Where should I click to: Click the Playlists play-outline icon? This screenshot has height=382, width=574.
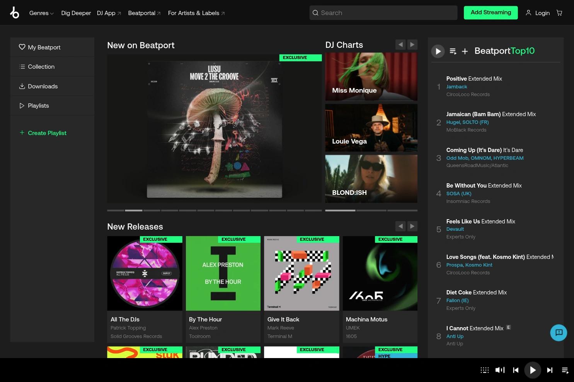(22, 106)
